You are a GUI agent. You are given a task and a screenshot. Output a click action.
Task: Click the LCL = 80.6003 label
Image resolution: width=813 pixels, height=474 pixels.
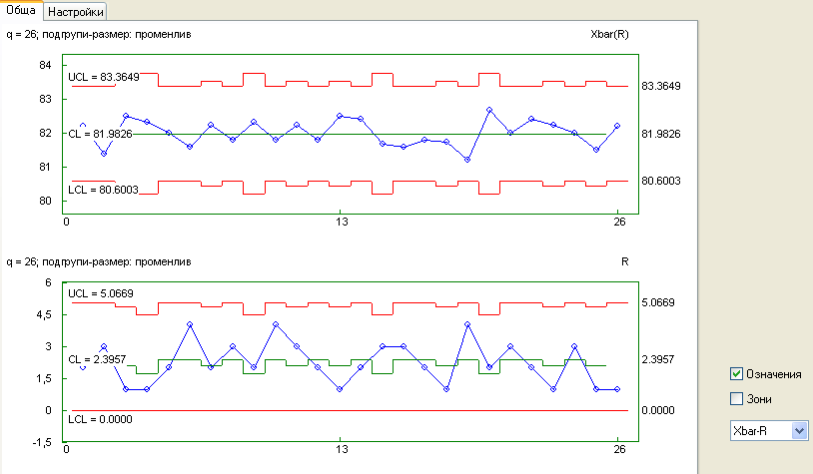point(103,190)
